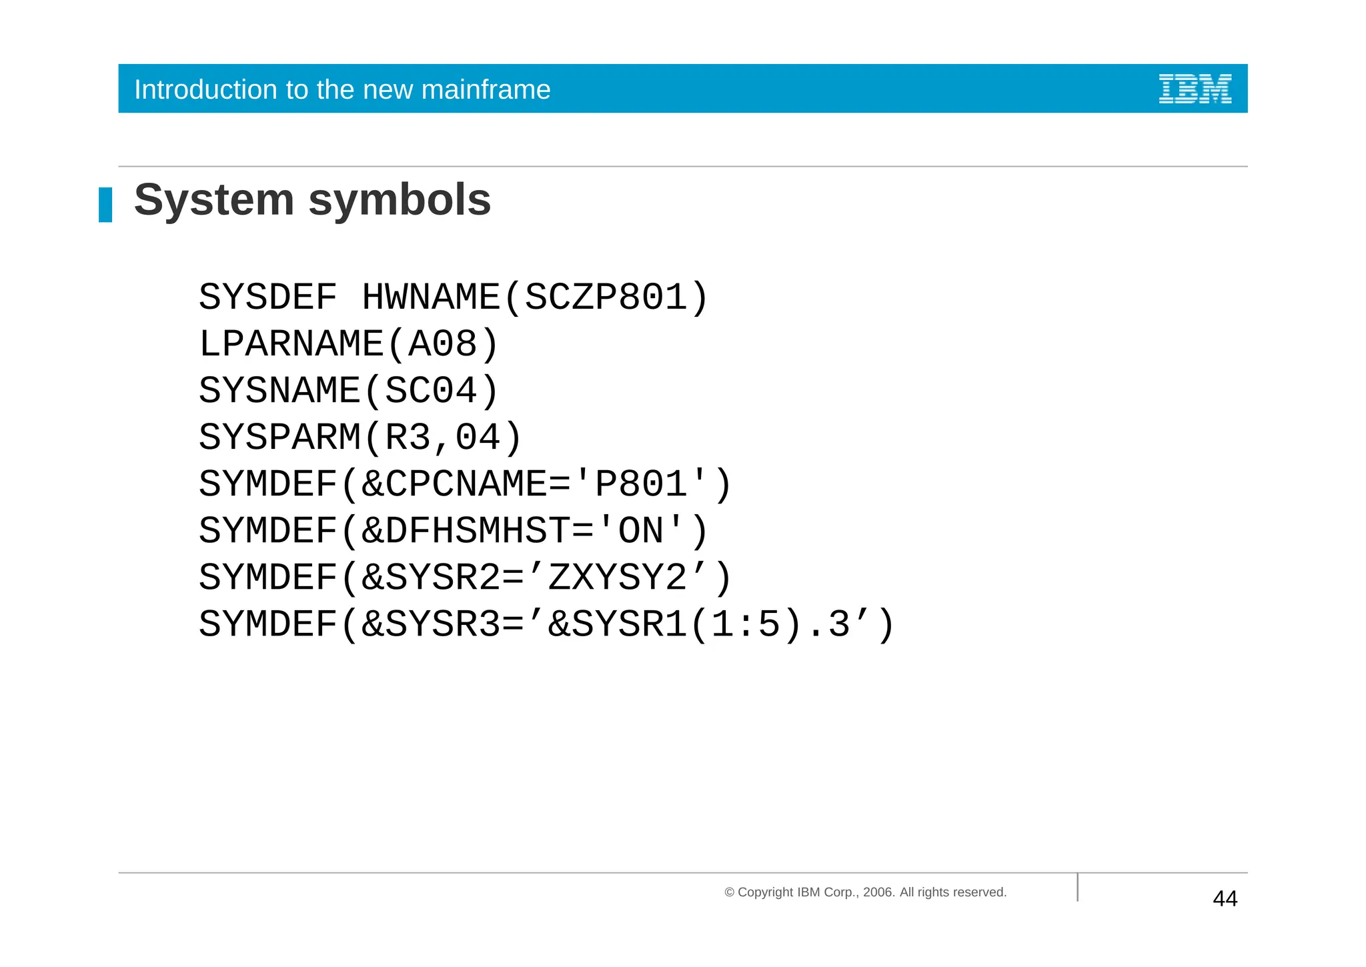Click the SYSPARM(R3,04) line
This screenshot has height=967, width=1366.
360,437
